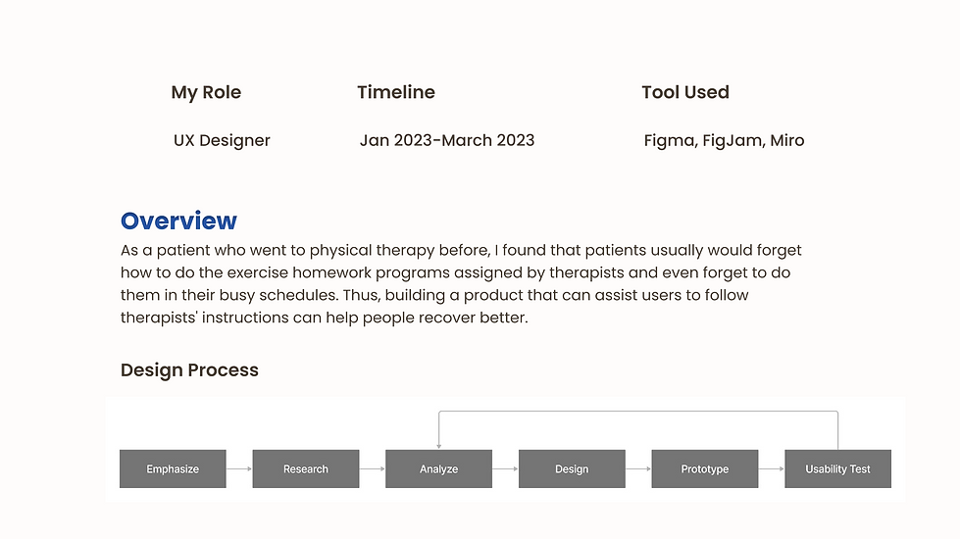
Task: Click the Prototype step box
Action: (705, 469)
